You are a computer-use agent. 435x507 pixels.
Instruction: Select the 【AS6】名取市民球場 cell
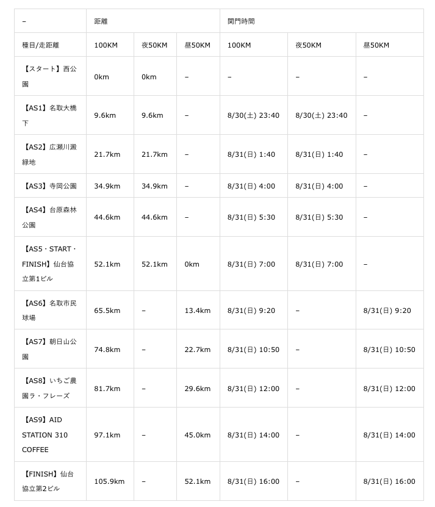click(49, 311)
